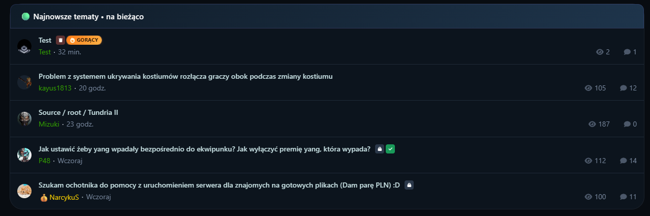The height and width of the screenshot is (216, 650).
Task: Click the orange GORĄCY hot badge
Action: click(84, 40)
